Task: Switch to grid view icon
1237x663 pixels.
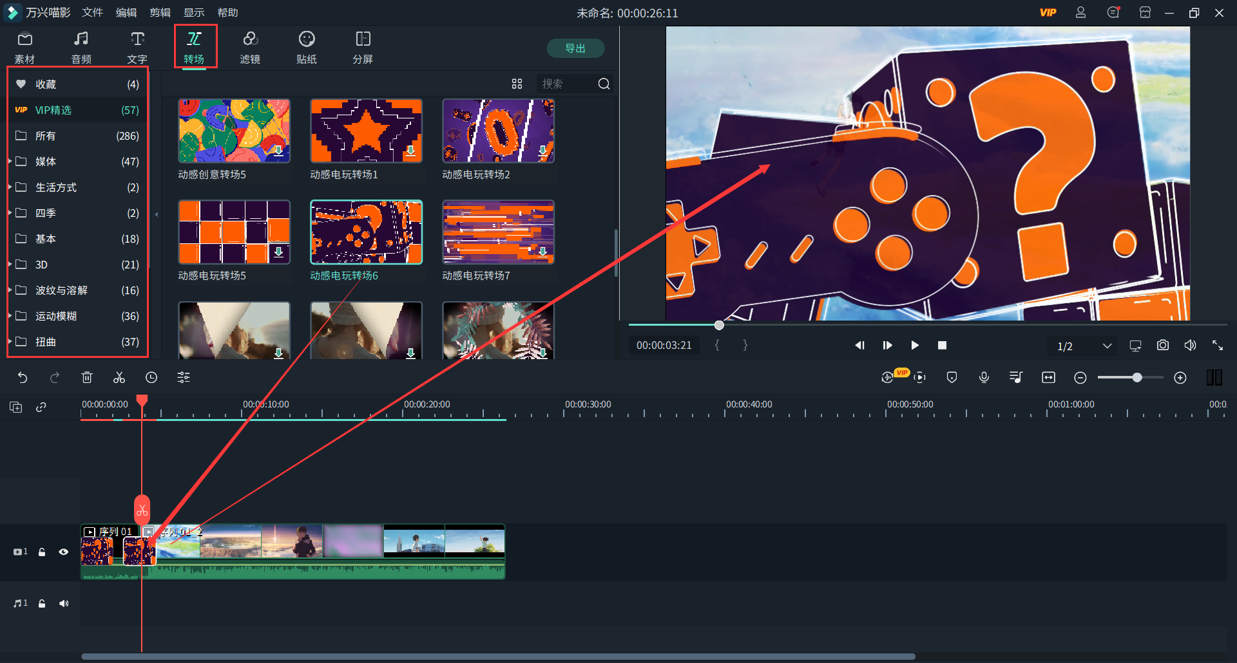Action: tap(517, 84)
